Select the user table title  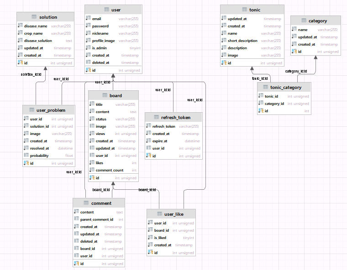pyautogui.click(x=116, y=10)
